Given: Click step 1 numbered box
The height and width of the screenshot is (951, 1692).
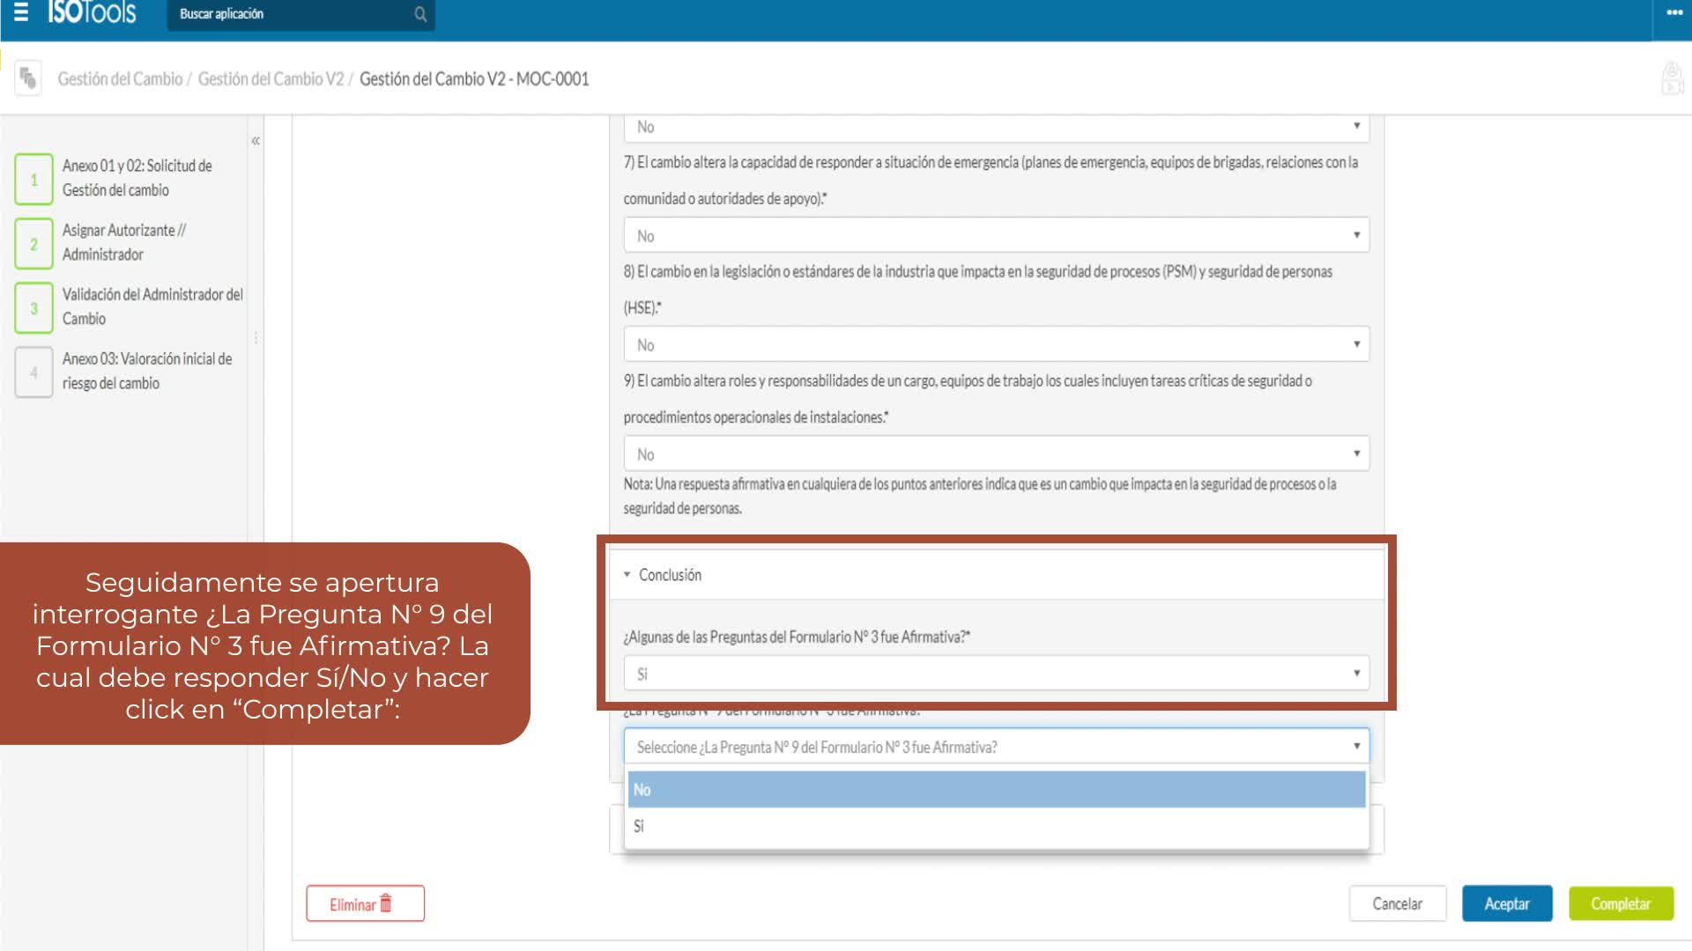Looking at the screenshot, I should (33, 180).
